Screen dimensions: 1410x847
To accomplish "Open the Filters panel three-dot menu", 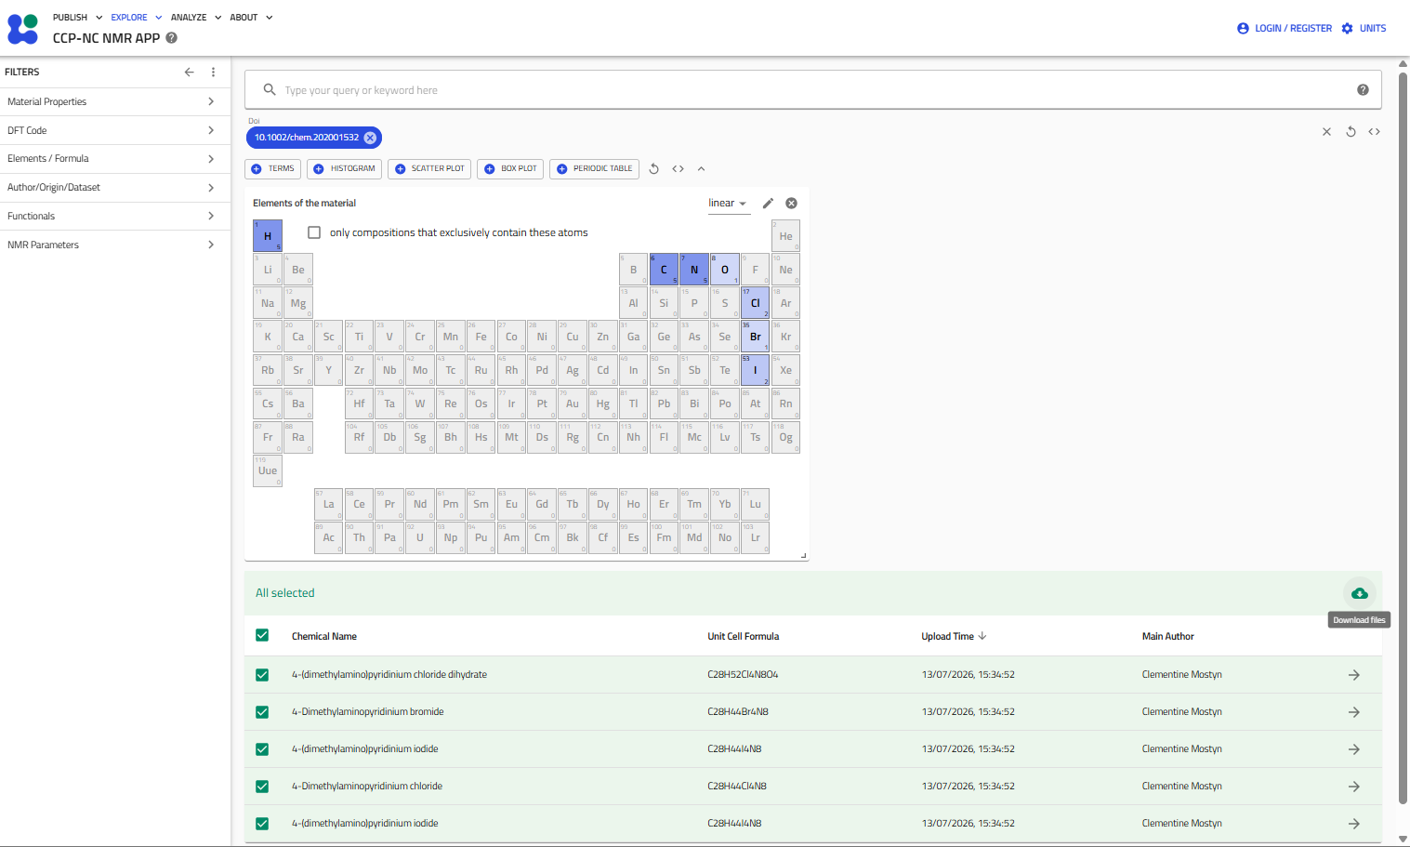I will tap(213, 72).
